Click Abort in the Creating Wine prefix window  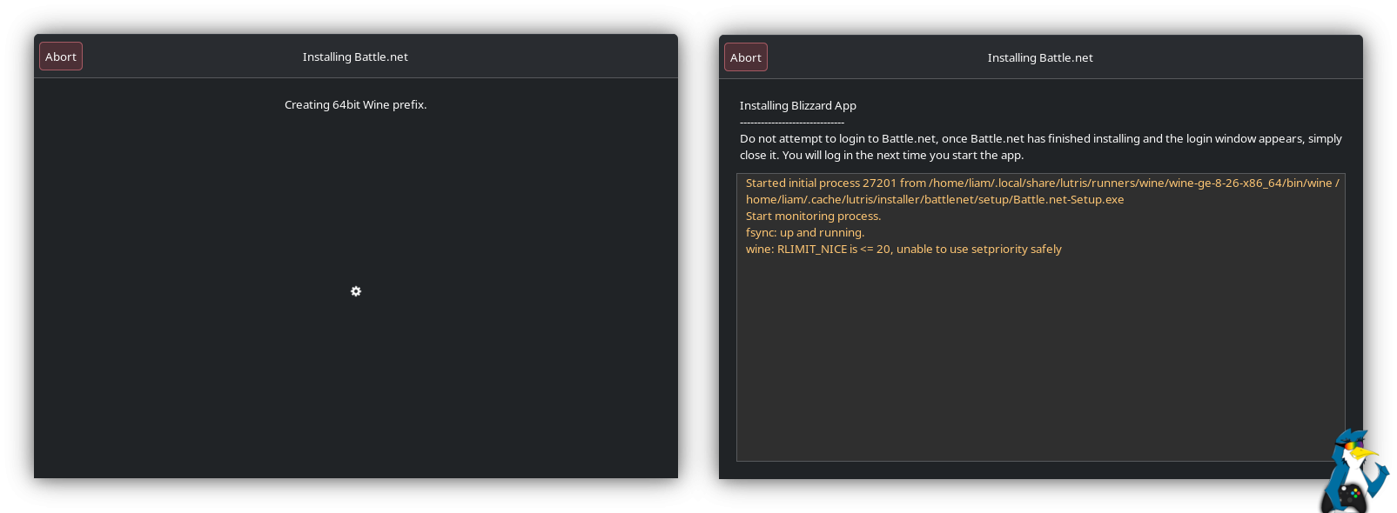pyautogui.click(x=61, y=57)
